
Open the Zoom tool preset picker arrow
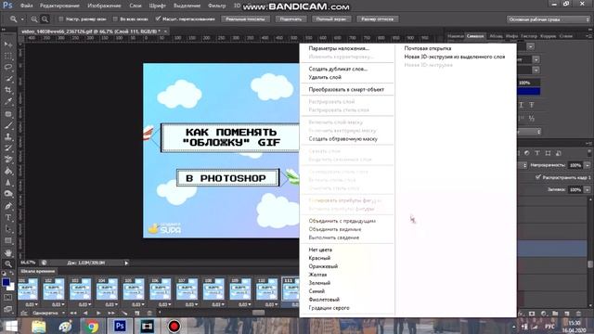[x=22, y=19]
